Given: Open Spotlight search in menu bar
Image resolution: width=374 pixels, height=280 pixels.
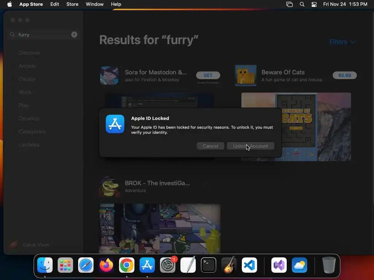Looking at the screenshot, I should pos(302,4).
